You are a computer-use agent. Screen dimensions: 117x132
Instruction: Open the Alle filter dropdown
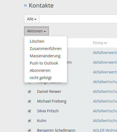coord(32,19)
